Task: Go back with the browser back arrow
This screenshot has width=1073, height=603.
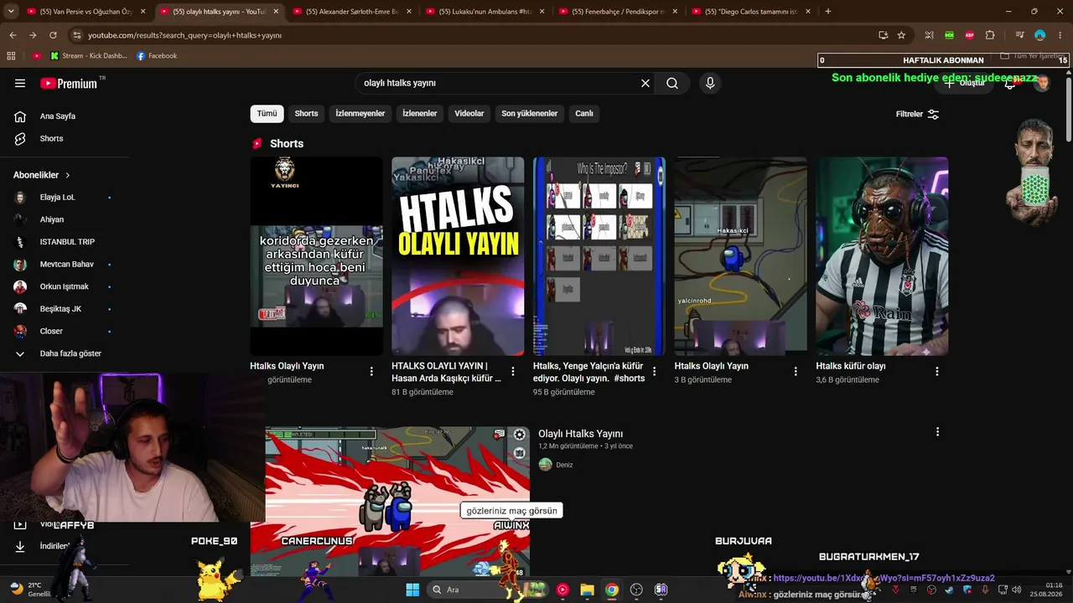Action: pos(13,35)
